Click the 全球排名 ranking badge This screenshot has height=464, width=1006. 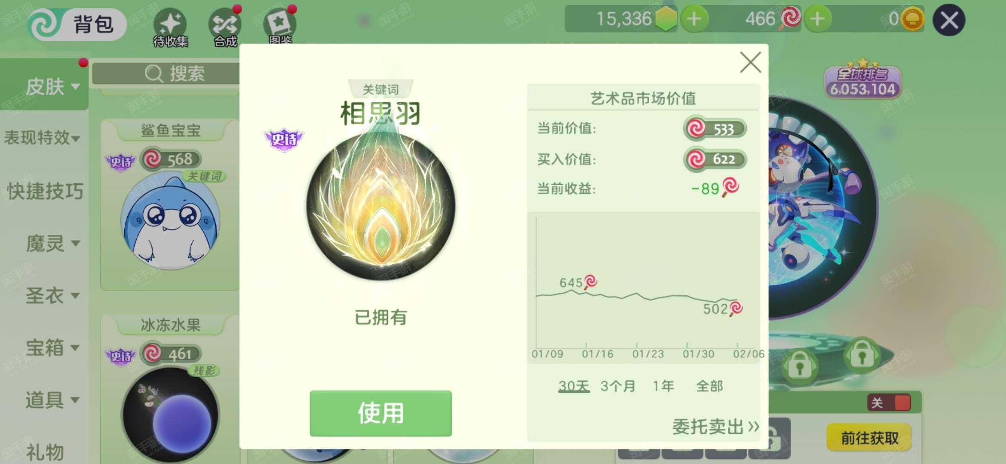862,80
